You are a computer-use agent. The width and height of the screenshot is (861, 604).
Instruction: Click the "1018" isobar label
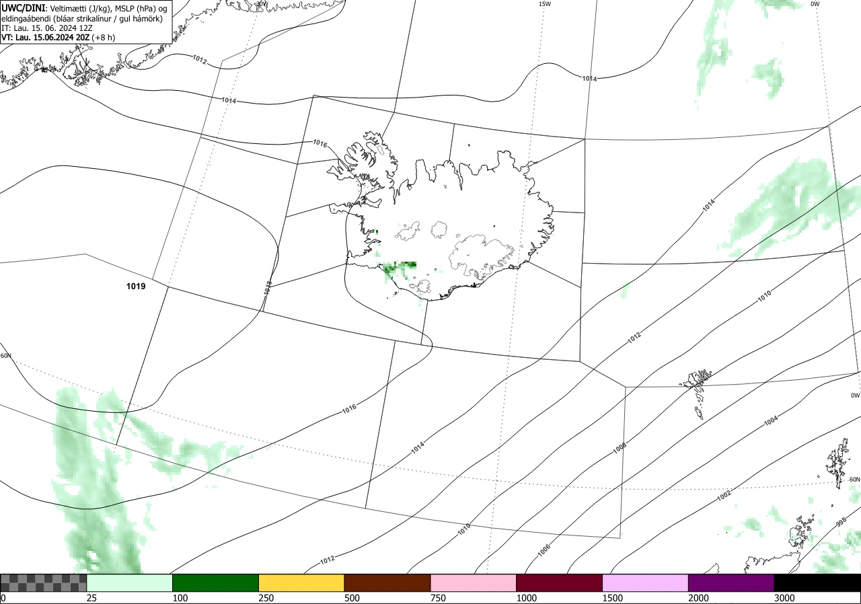click(268, 289)
